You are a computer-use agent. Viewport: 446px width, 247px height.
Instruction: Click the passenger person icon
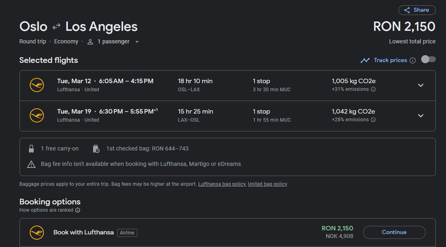(x=90, y=42)
